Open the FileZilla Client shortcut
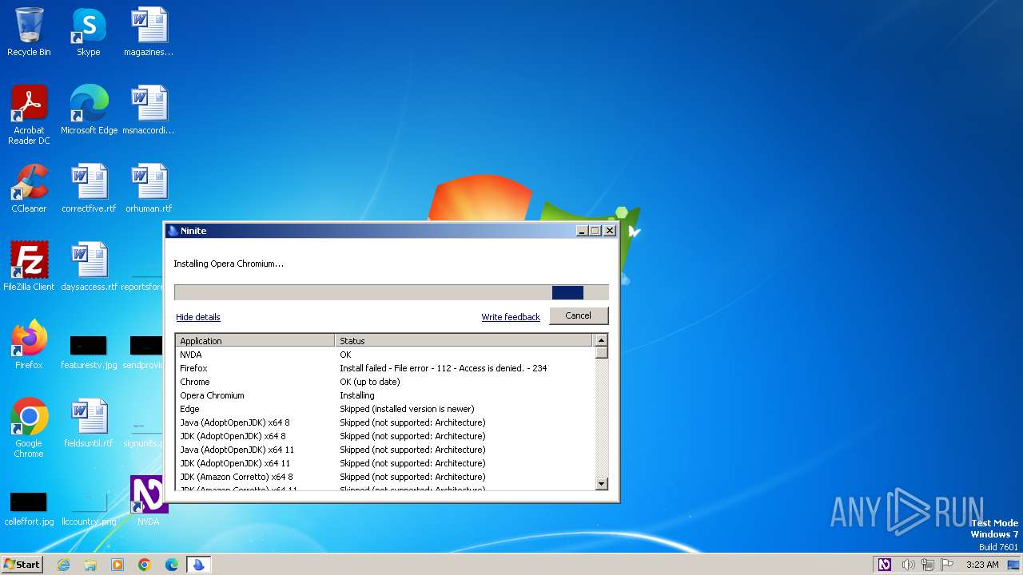The height and width of the screenshot is (575, 1023). point(29,266)
